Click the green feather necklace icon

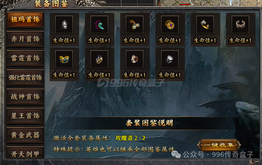(x=99, y=25)
